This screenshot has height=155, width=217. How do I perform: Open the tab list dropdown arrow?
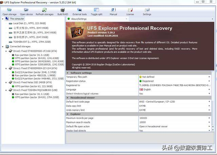212,19
